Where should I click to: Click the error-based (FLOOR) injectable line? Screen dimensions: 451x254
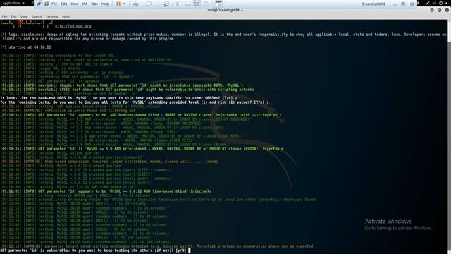click(142, 149)
